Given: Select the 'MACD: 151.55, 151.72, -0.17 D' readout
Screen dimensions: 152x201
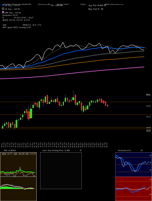Looking at the screenshot, I should pyautogui.click(x=16, y=20).
